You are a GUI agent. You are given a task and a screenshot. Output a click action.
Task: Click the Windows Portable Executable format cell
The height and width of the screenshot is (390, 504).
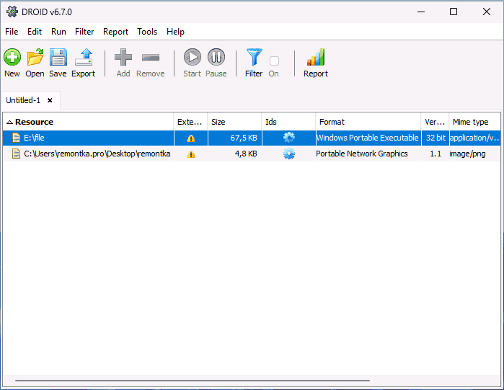(368, 138)
